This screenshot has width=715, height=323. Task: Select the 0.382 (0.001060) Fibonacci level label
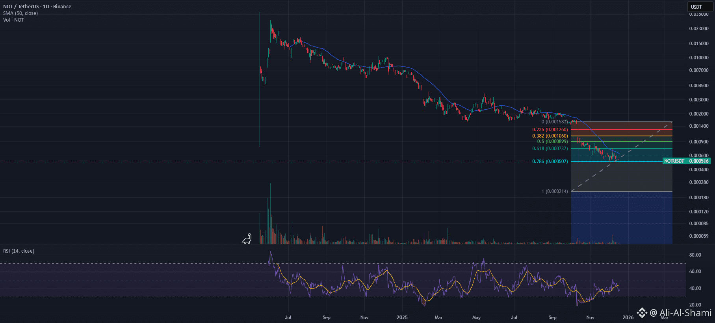(550, 136)
